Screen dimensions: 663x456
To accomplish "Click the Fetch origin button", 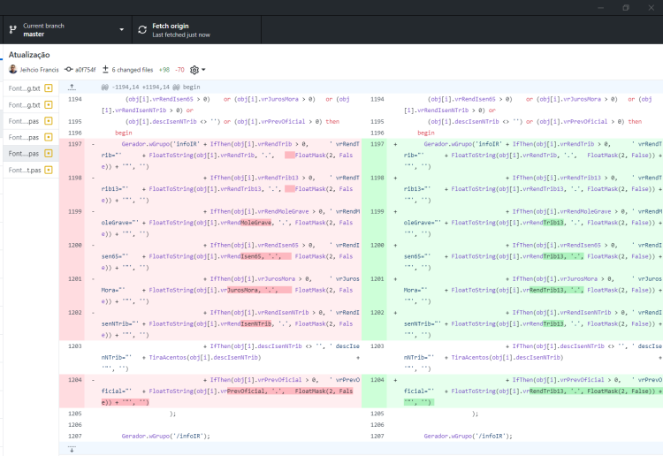I will pyautogui.click(x=196, y=30).
